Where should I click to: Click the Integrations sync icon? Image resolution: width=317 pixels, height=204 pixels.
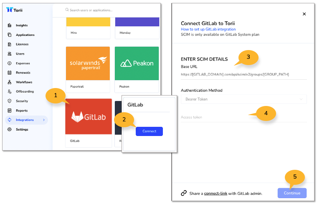pyautogui.click(x=10, y=120)
